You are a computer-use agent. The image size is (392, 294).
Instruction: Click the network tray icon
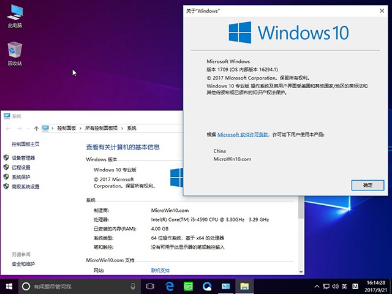(x=326, y=286)
